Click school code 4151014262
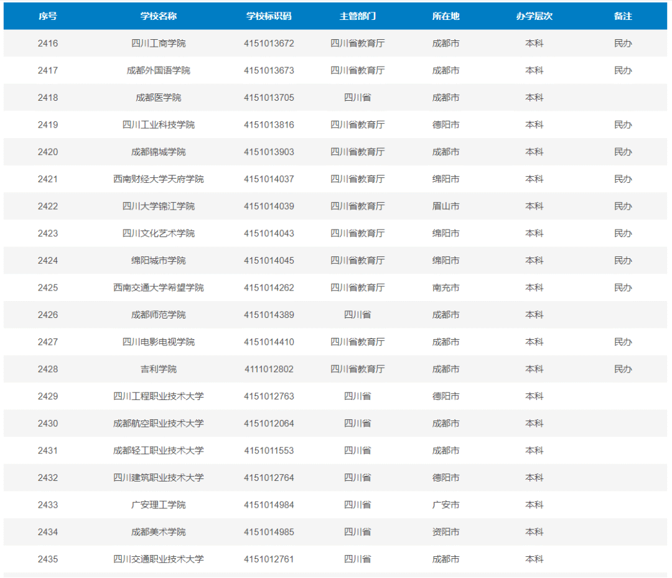Image resolution: width=672 pixels, height=578 pixels. [x=269, y=287]
